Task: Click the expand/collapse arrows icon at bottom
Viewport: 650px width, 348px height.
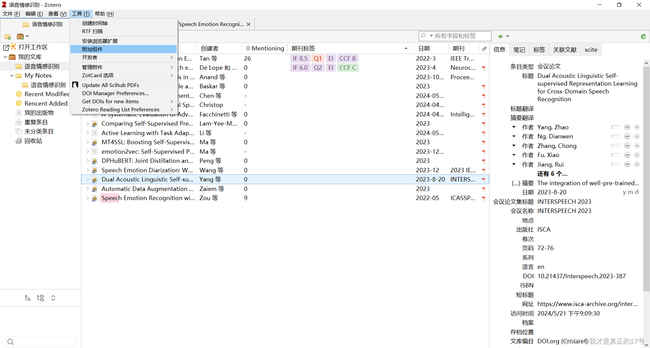Action: click(53, 298)
